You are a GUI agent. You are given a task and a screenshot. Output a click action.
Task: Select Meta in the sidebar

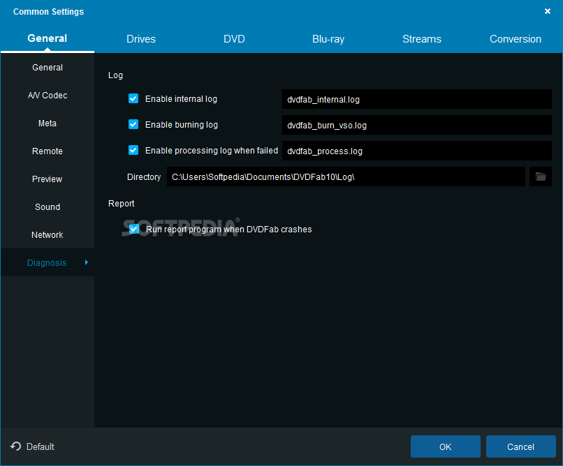[x=47, y=123]
